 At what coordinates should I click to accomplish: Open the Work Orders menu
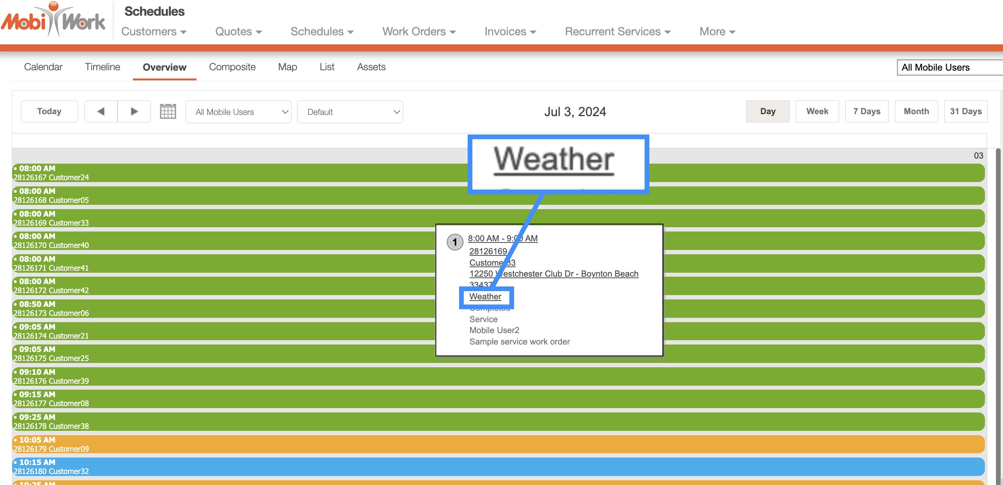pyautogui.click(x=419, y=31)
